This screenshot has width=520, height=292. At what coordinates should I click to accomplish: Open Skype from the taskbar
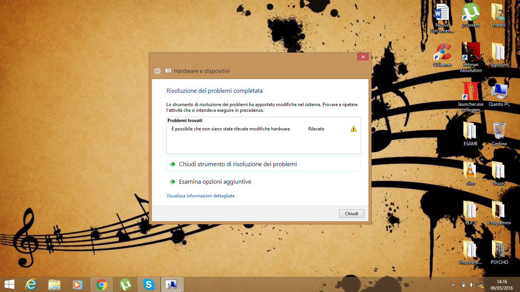148,284
